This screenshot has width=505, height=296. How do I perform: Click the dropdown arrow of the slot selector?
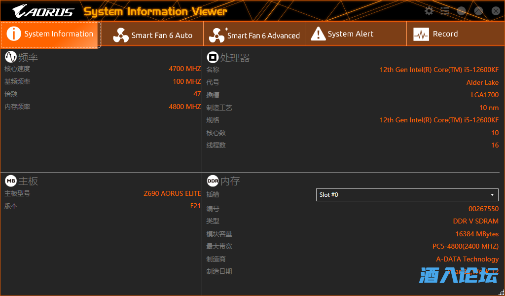[492, 195]
